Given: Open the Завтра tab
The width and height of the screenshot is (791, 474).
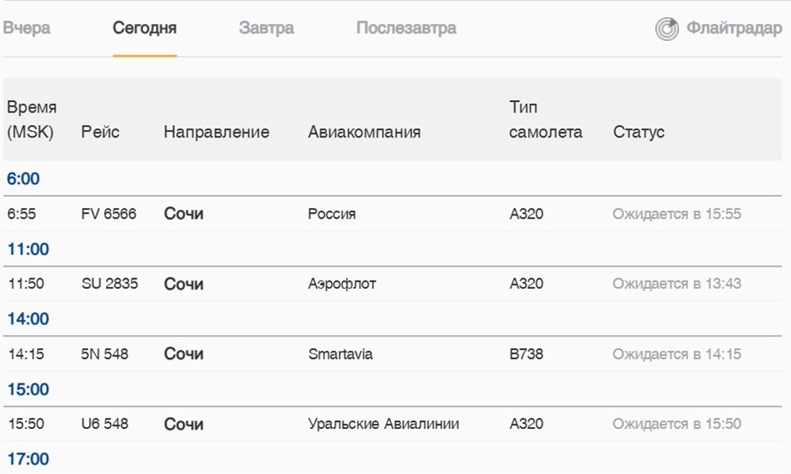Looking at the screenshot, I should pos(266,28).
